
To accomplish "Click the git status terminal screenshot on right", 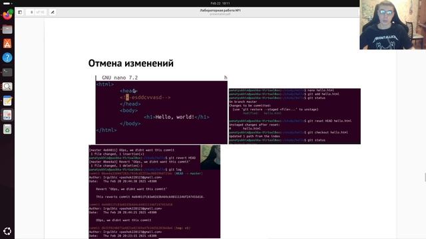I will tap(294, 116).
